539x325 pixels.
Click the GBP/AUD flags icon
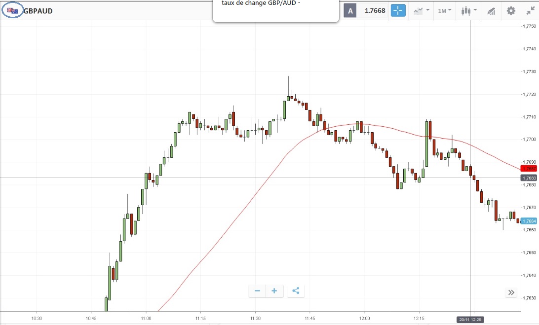point(12,11)
